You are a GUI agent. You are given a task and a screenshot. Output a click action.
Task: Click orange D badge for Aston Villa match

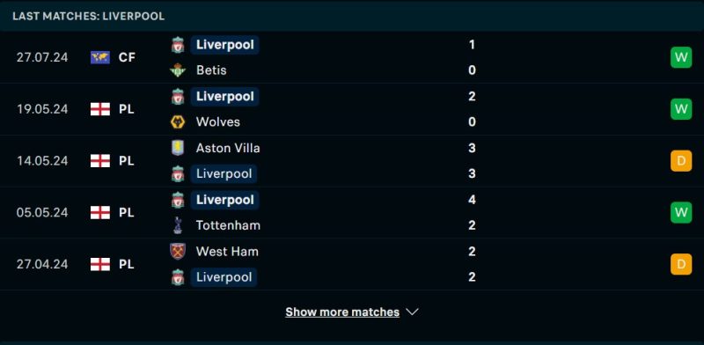[681, 161]
